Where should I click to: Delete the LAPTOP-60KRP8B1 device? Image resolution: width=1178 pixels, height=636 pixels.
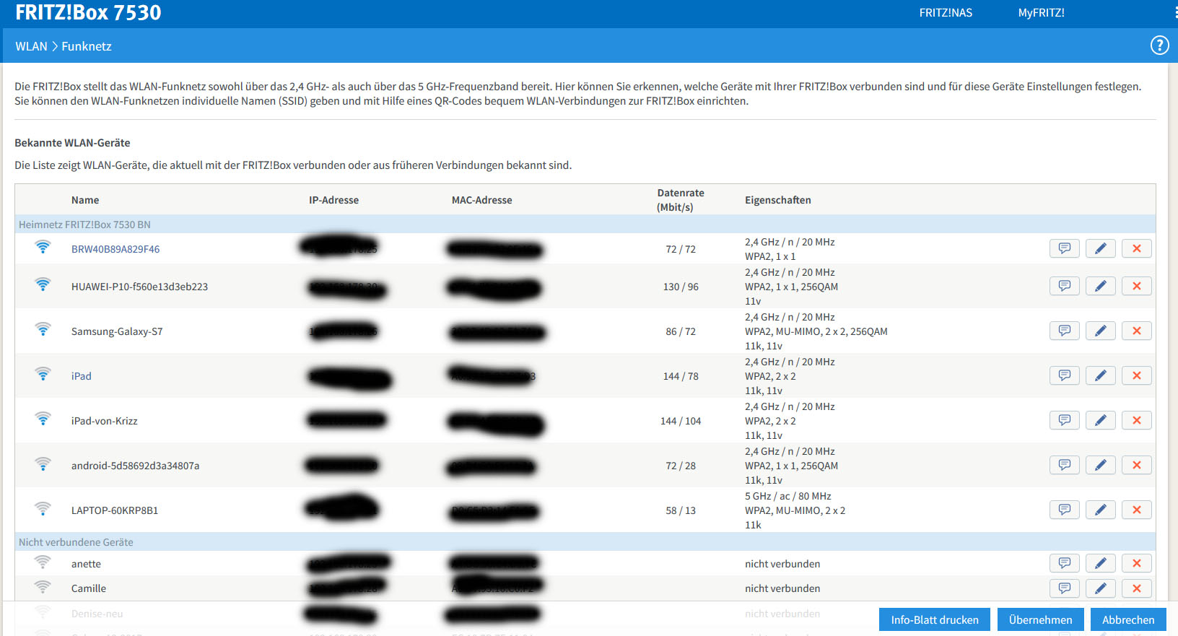(x=1137, y=510)
